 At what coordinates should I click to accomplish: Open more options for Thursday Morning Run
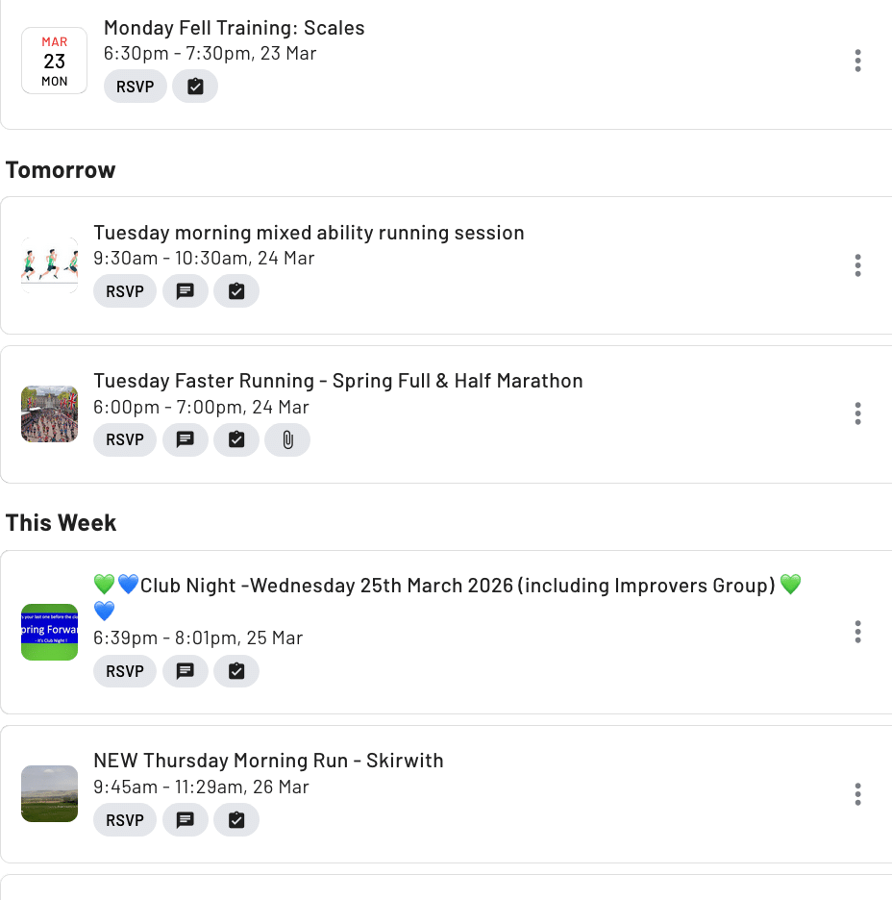[x=857, y=794]
